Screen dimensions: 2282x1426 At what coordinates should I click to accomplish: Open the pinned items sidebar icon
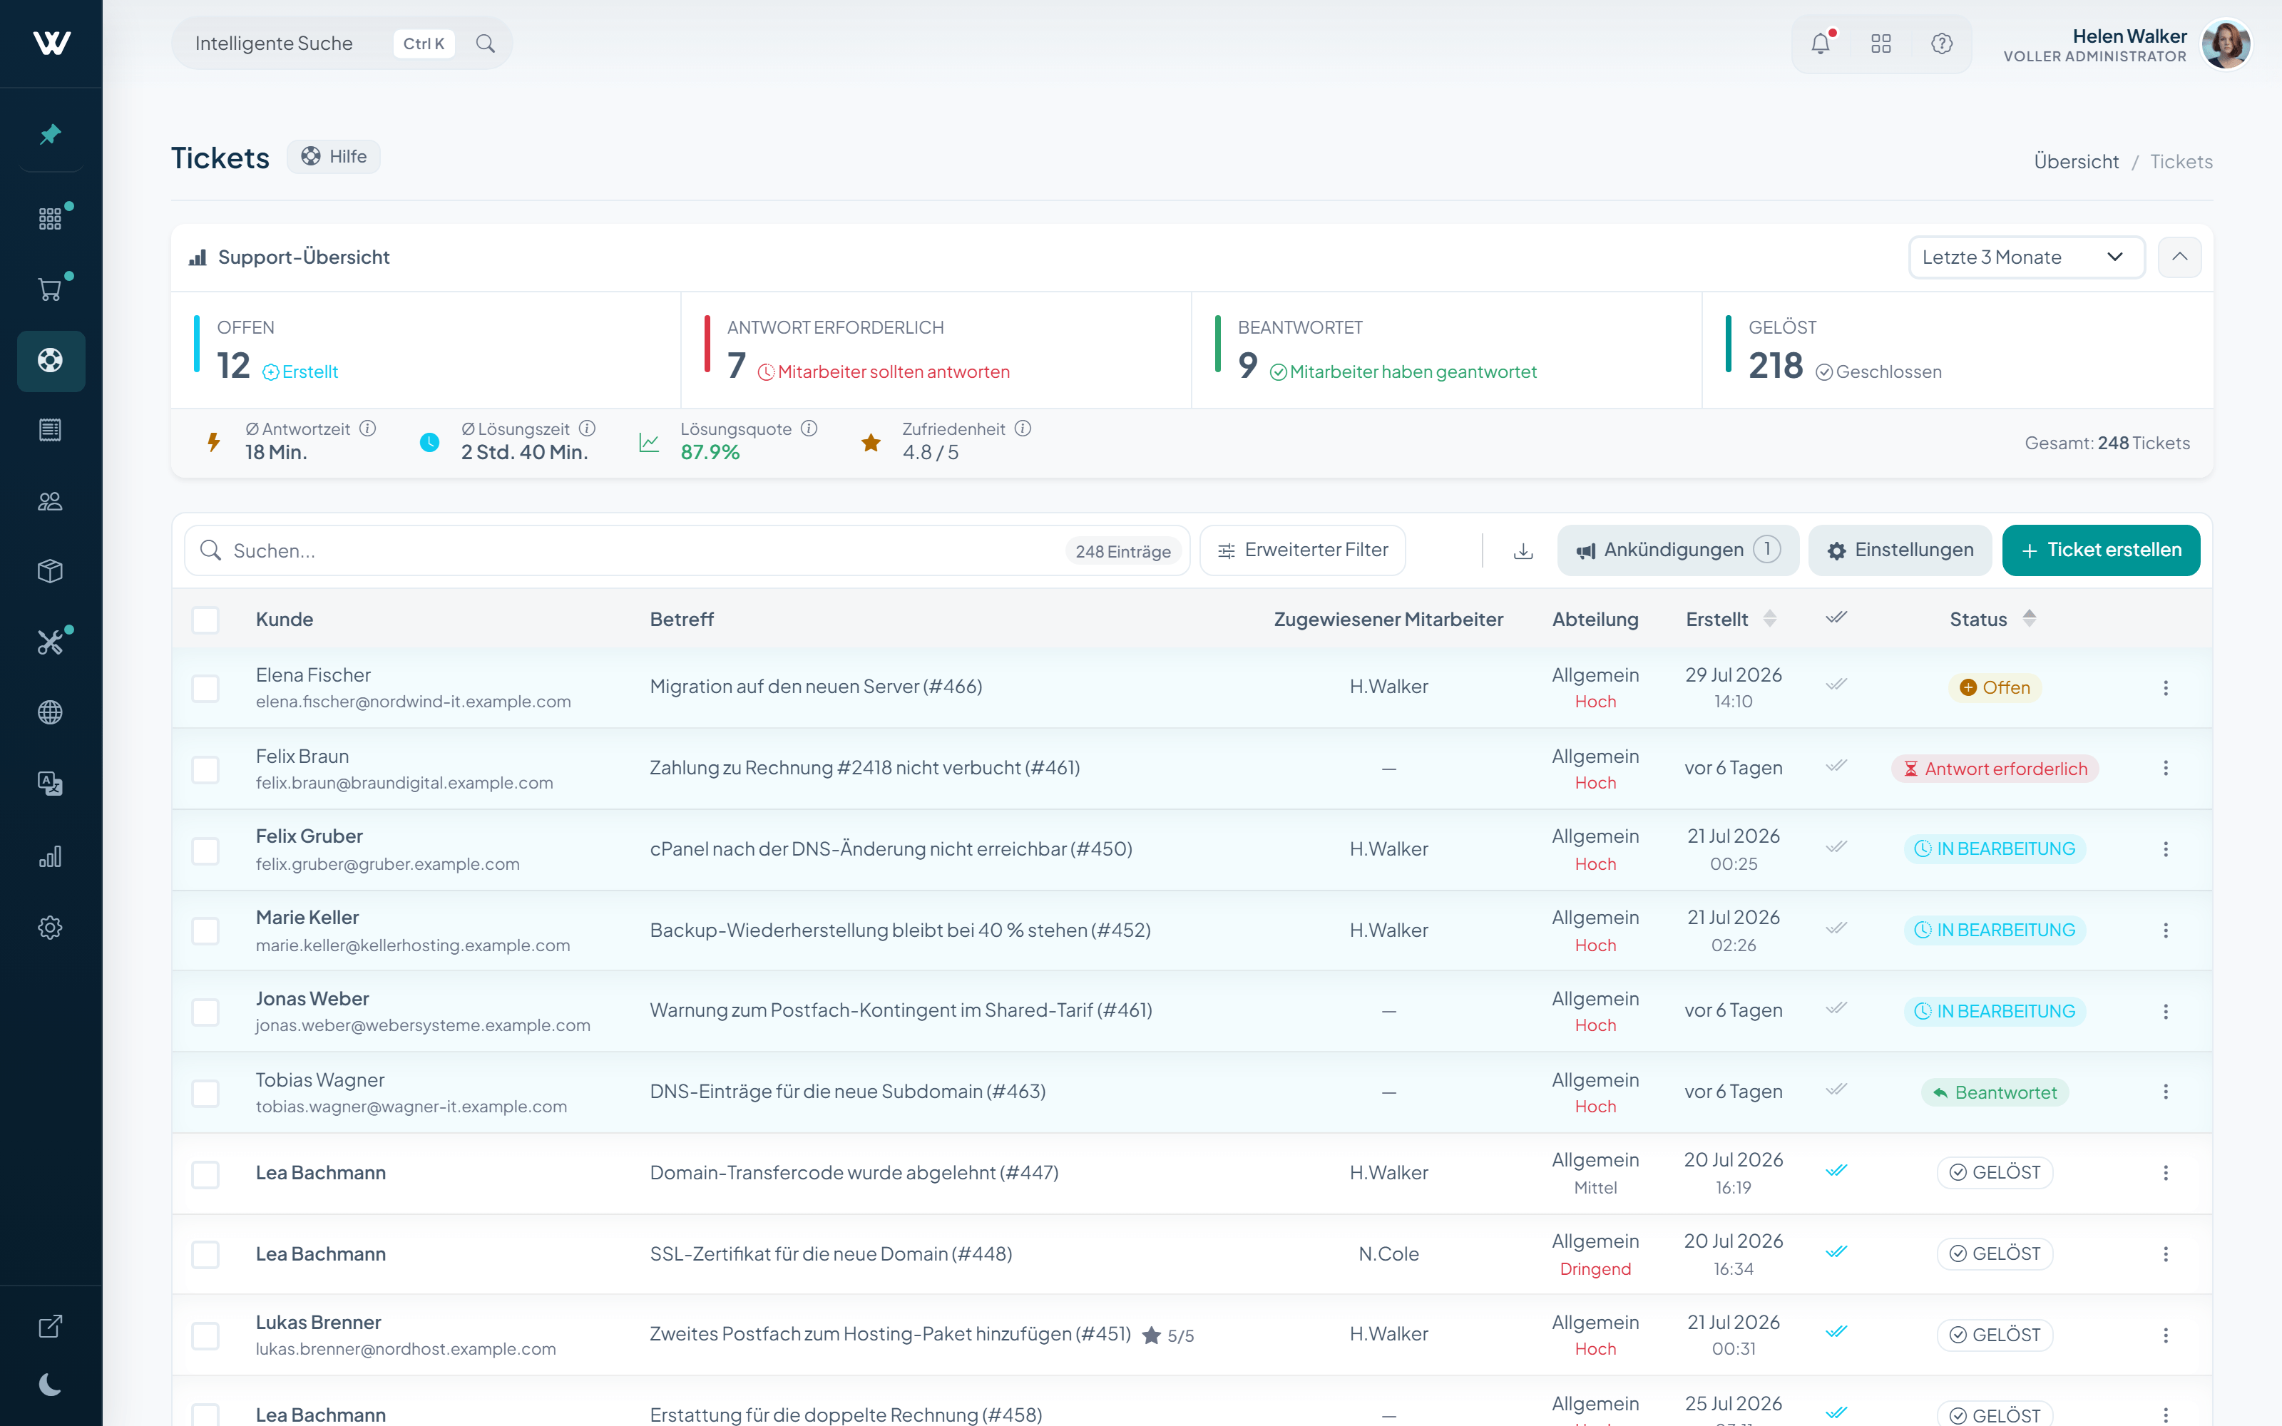(51, 135)
